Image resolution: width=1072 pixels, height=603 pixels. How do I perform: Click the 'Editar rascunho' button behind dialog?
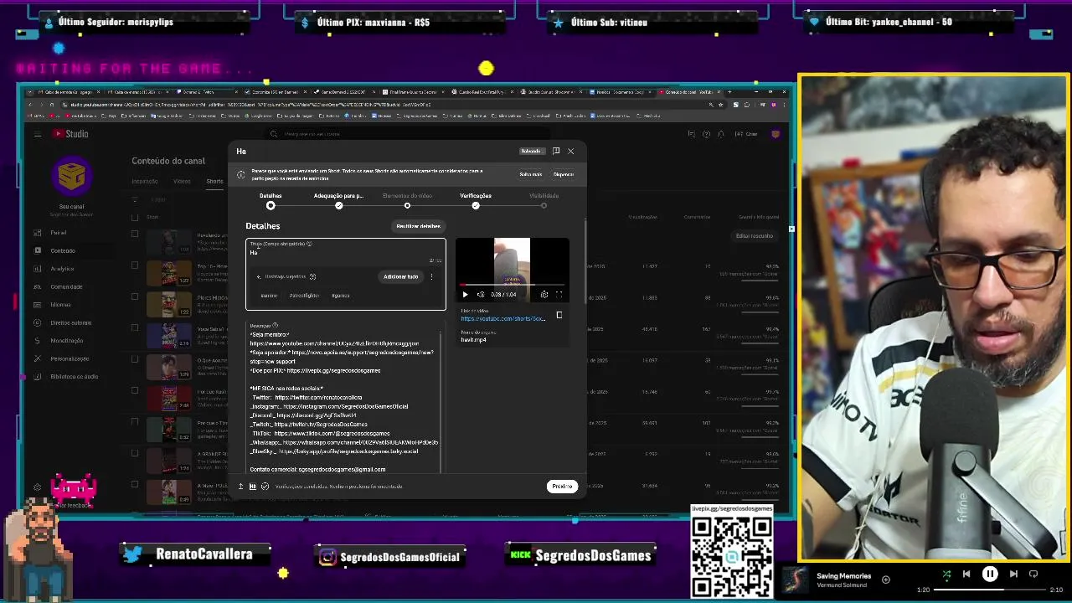[x=755, y=236]
